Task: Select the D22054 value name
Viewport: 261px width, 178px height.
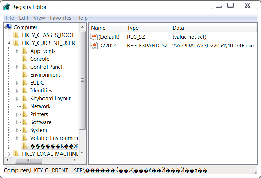Action: pos(107,46)
